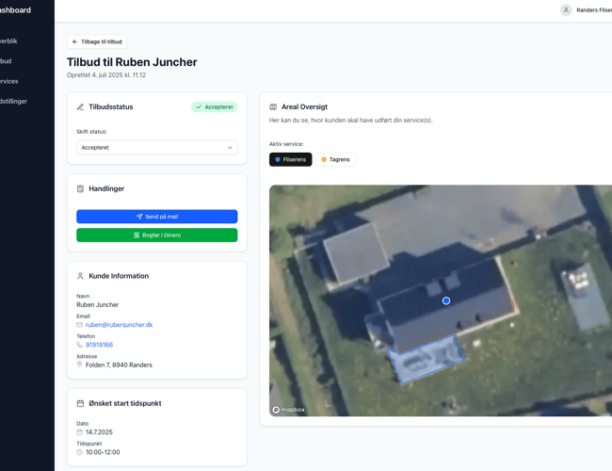Select the date text '14.7.2025'
Viewport: 612px width, 471px height.
pos(99,432)
